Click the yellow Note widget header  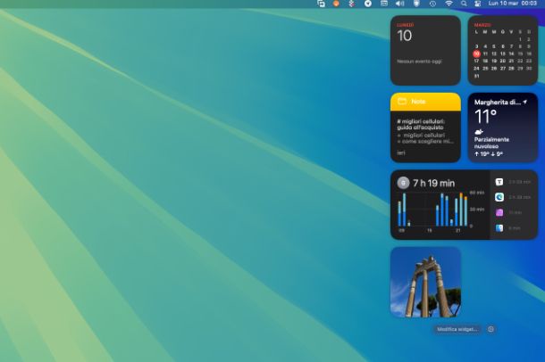[425, 102]
